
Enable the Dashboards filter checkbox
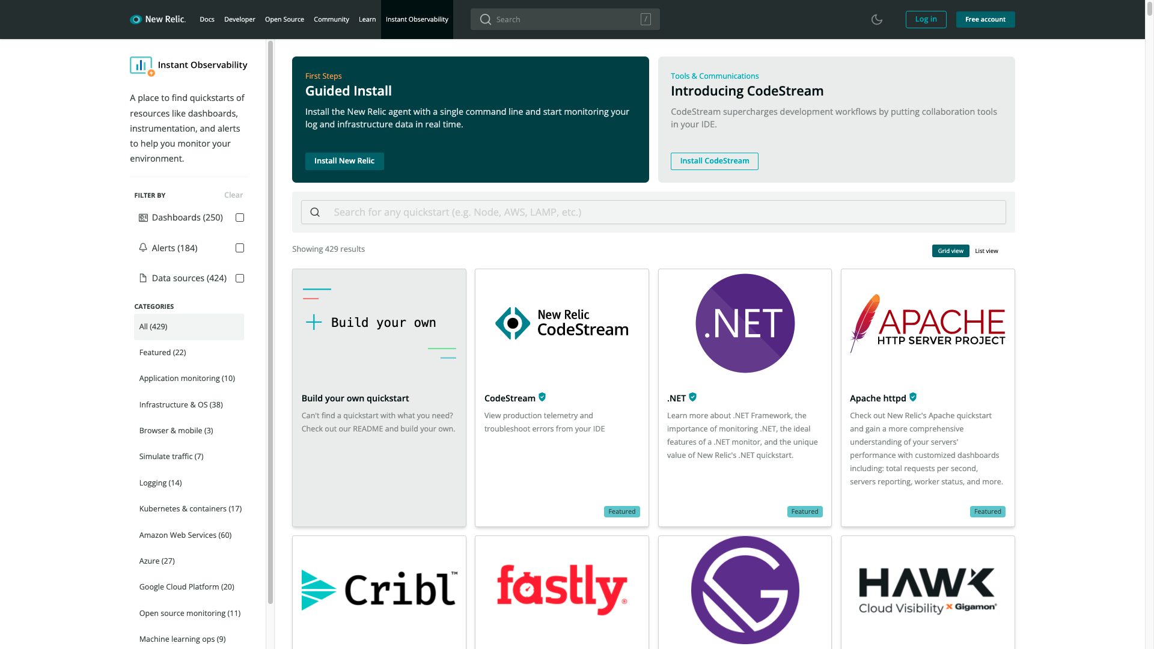click(240, 218)
